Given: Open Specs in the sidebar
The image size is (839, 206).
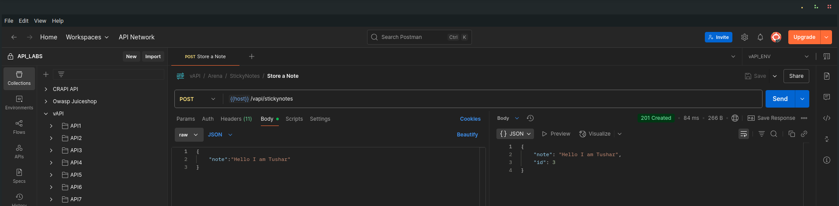Looking at the screenshot, I should [x=19, y=176].
